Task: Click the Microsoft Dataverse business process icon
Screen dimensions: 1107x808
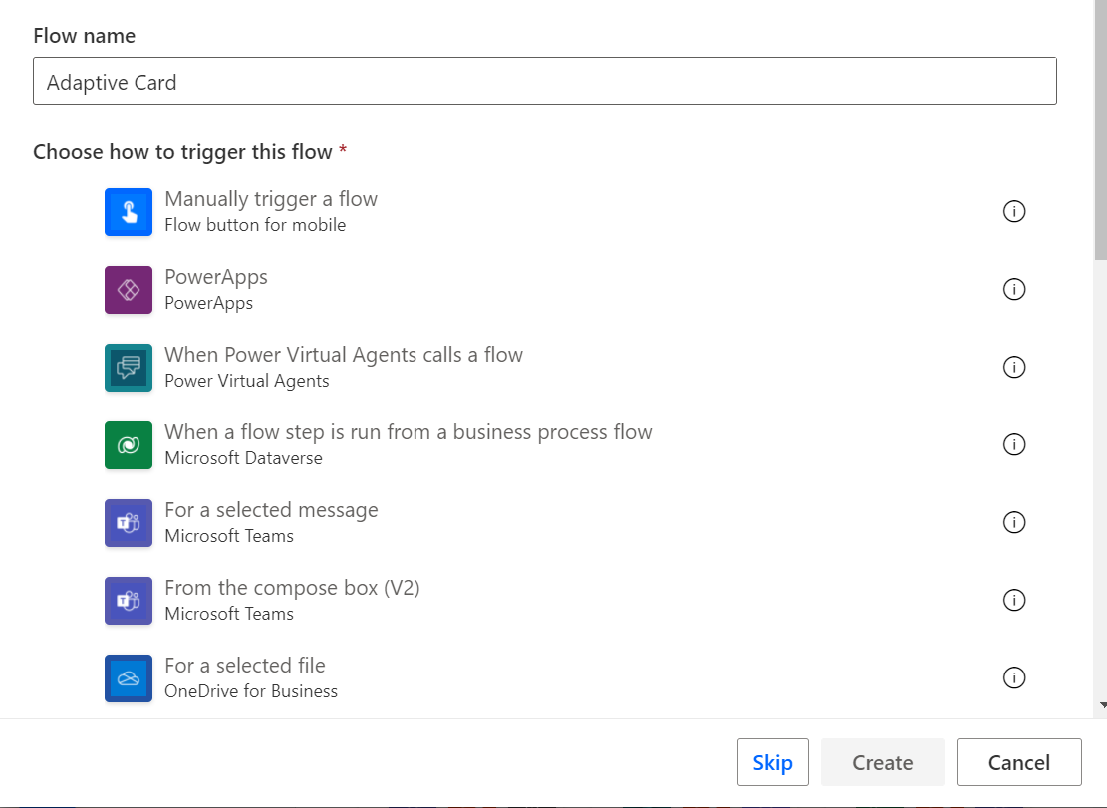Action: [x=129, y=445]
